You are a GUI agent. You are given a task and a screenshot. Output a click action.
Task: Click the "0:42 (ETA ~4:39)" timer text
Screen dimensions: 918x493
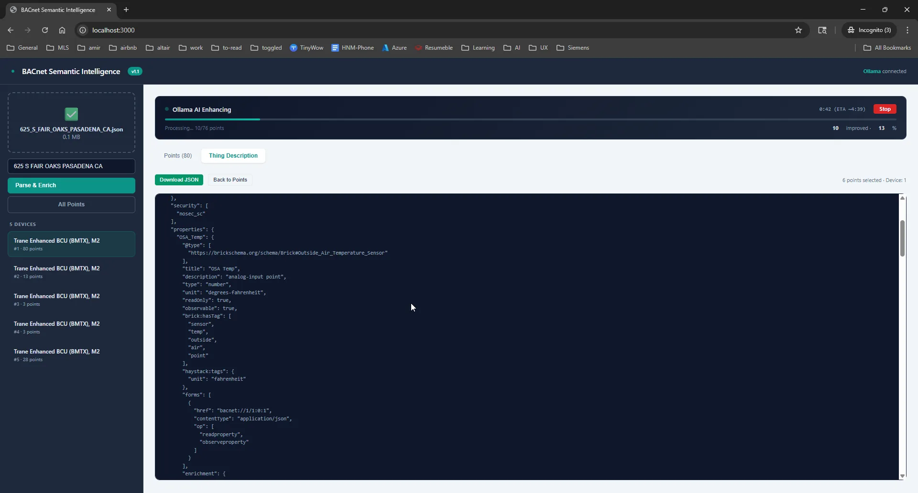[842, 109]
